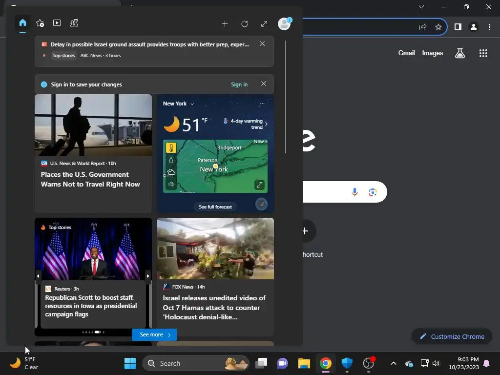
Task: Open Israel releases unedited video article
Action: (x=214, y=308)
